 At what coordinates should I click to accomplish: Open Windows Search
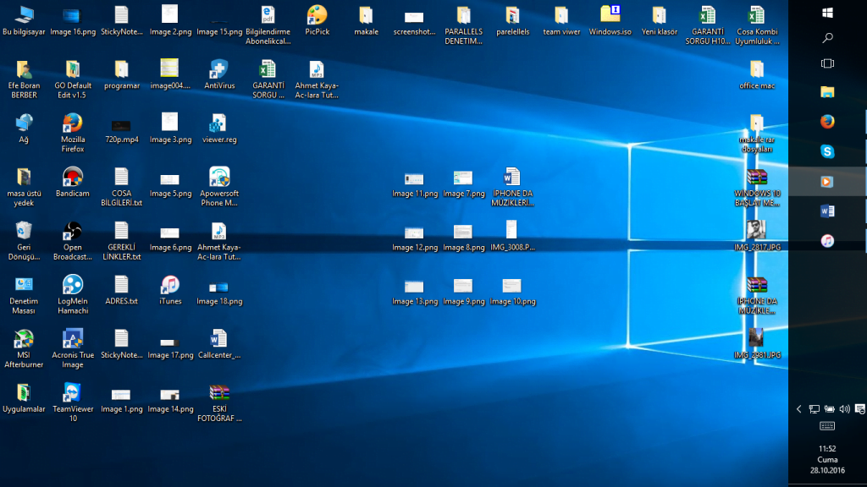828,37
